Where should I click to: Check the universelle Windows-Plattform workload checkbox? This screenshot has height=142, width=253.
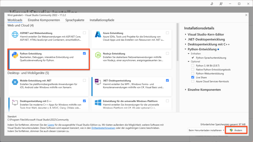[167, 101]
